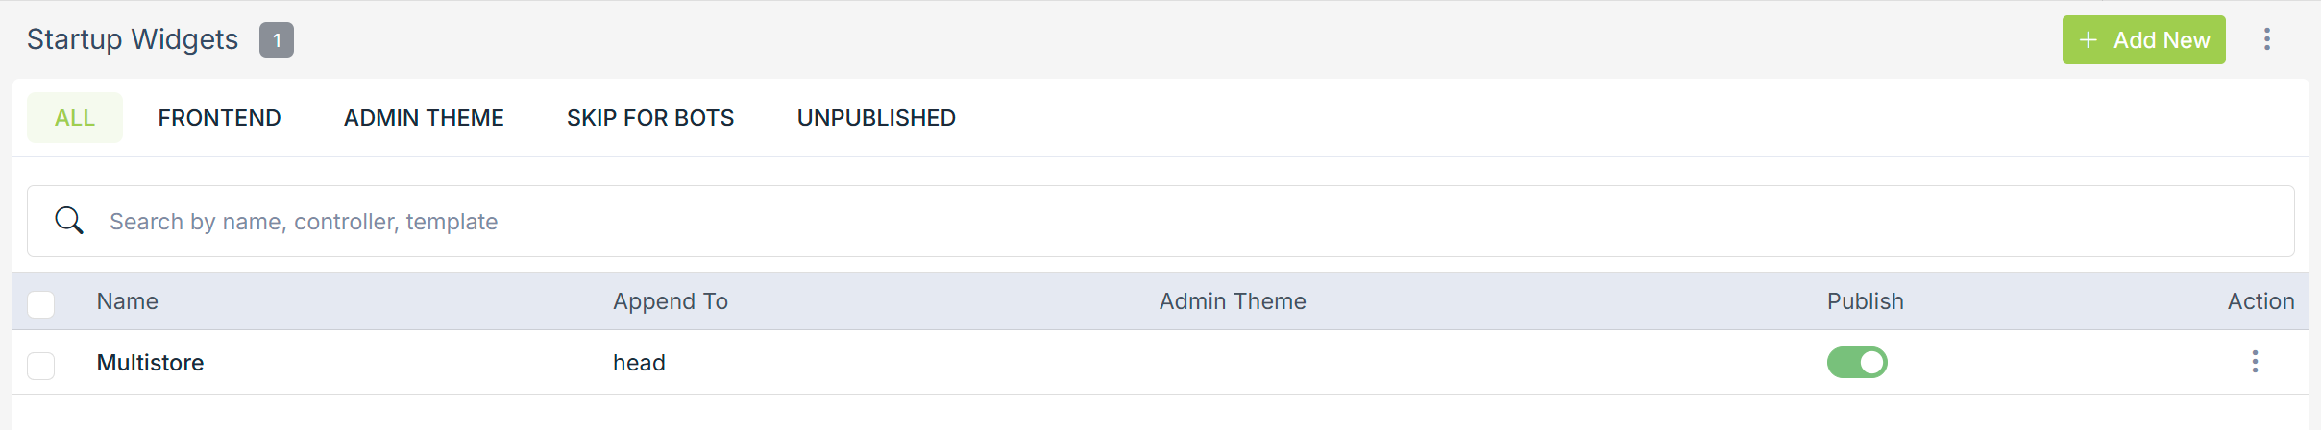Viewport: 2321px width, 430px height.
Task: Select the SKIP FOR BOTS tab
Action: coord(650,118)
